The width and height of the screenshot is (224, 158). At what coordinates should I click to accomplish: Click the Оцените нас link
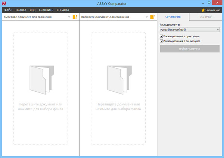[x=213, y=10]
